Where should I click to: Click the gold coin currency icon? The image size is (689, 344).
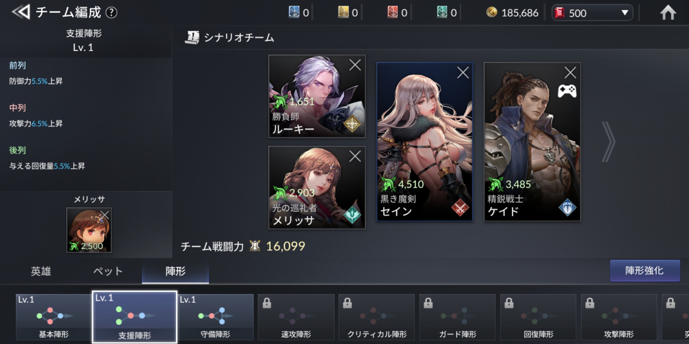492,12
